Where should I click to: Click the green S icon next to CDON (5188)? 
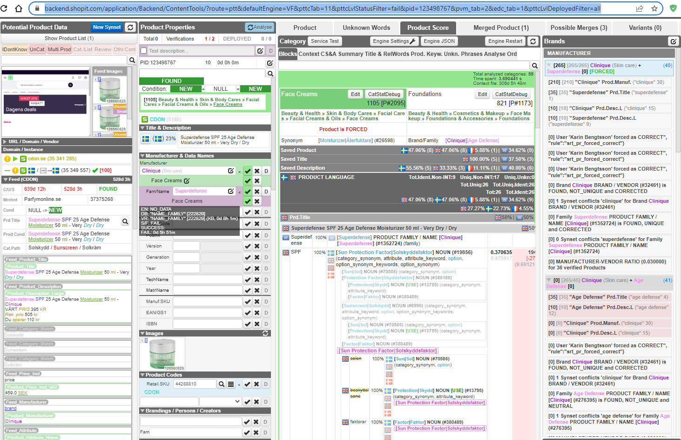(145, 119)
